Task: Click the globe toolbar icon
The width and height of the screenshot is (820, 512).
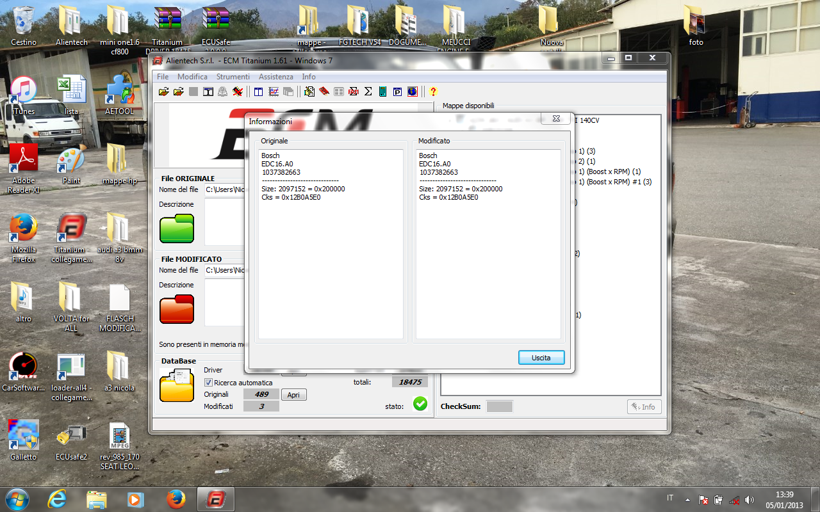Action: click(412, 92)
